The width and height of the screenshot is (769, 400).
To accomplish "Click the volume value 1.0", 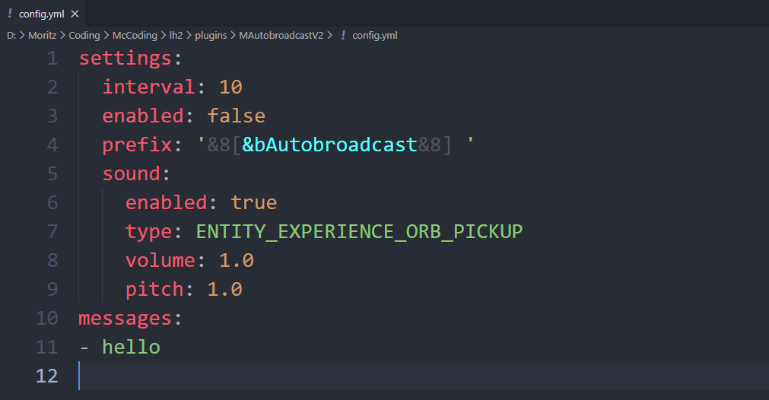I will tap(237, 260).
